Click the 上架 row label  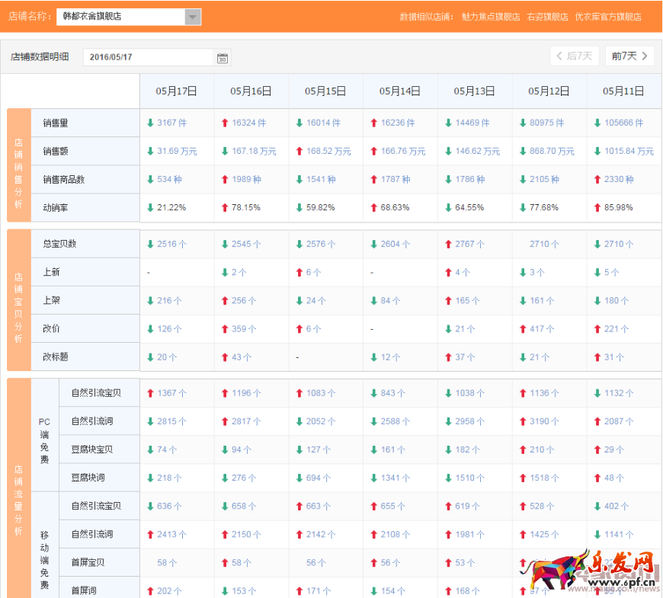pos(51,300)
